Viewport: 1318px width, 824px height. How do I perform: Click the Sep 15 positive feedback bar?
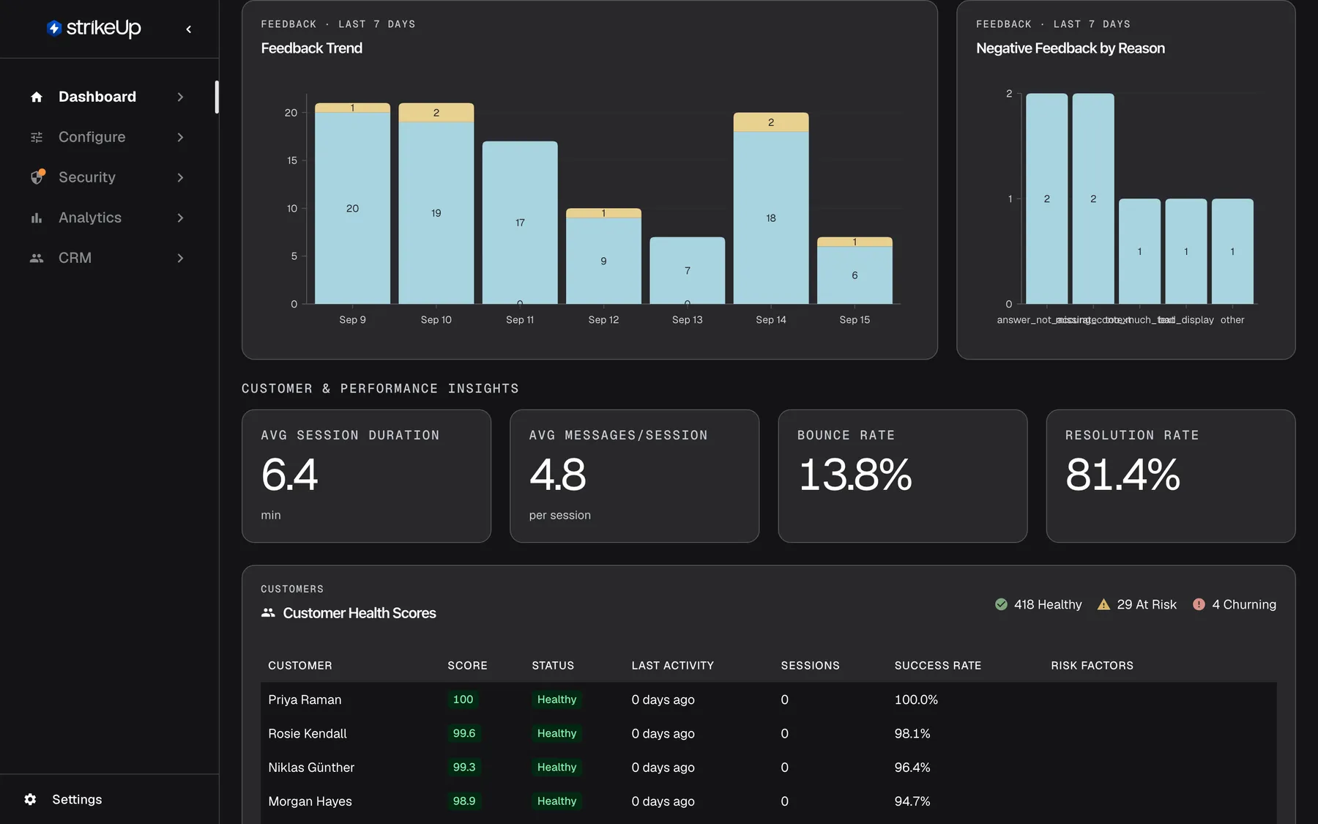(855, 275)
